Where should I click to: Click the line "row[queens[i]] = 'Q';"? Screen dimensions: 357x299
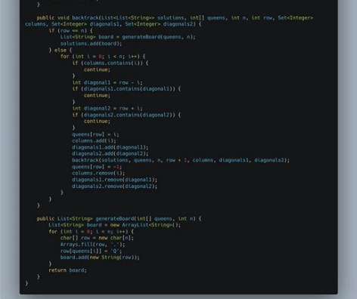click(91, 251)
